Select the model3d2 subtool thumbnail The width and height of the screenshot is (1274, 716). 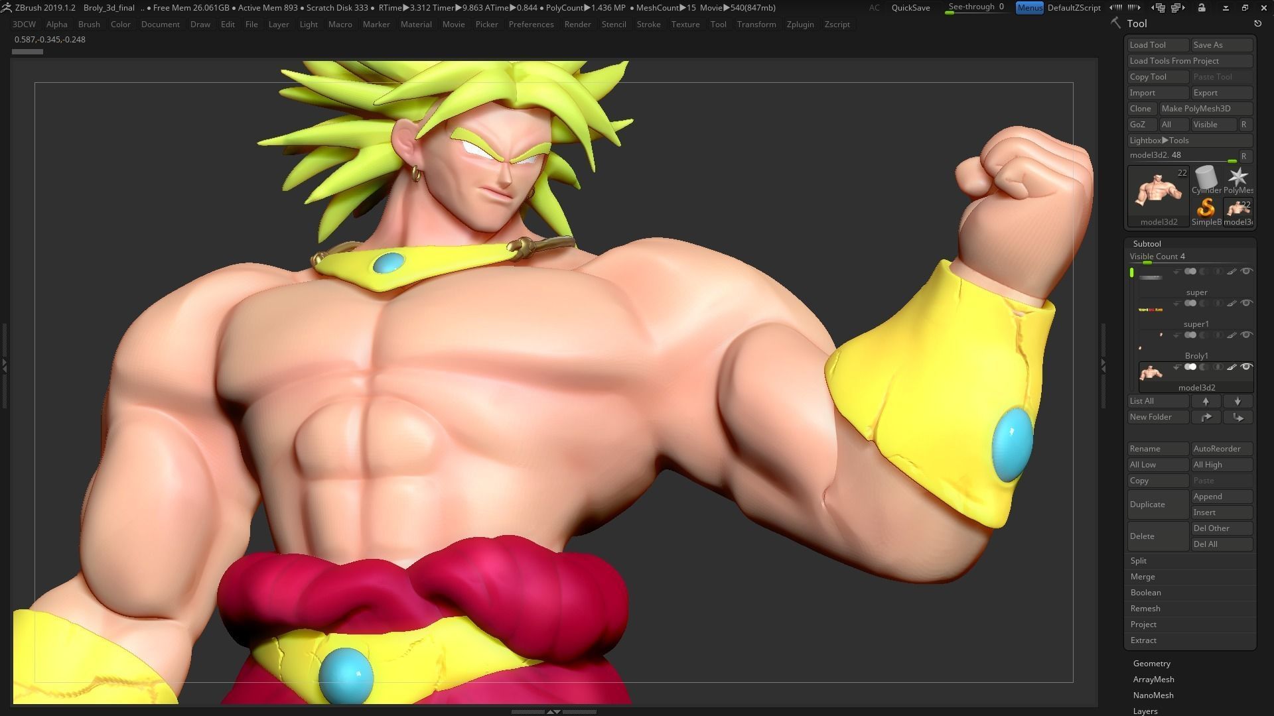click(1151, 373)
